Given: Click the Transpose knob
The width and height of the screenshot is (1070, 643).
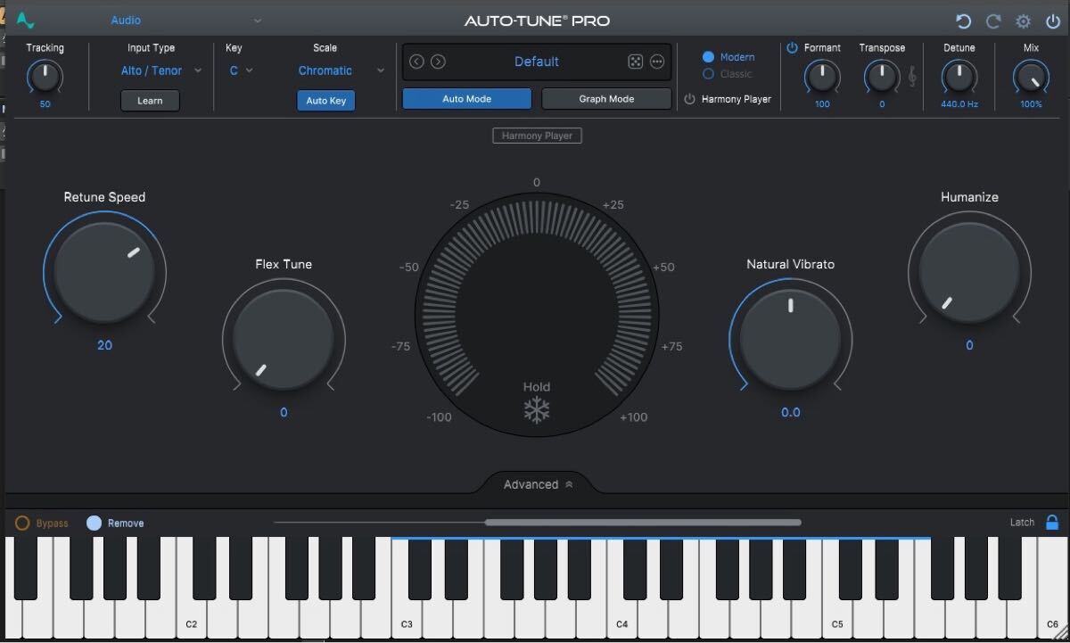Looking at the screenshot, I should 882,78.
